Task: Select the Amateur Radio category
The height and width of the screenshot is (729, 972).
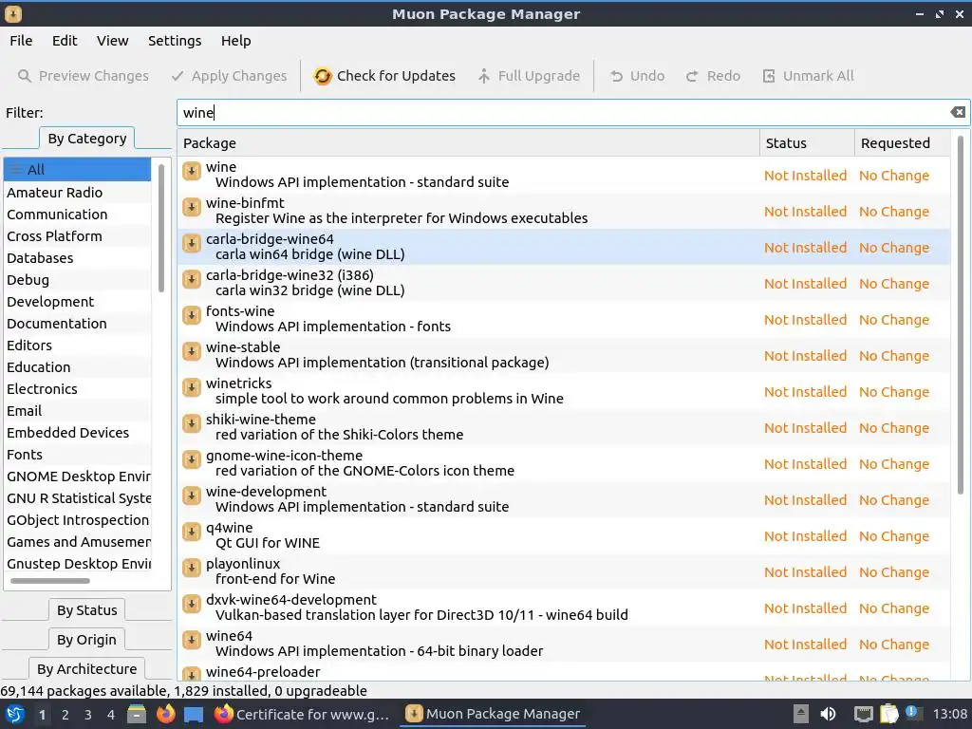Action: pyautogui.click(x=78, y=193)
